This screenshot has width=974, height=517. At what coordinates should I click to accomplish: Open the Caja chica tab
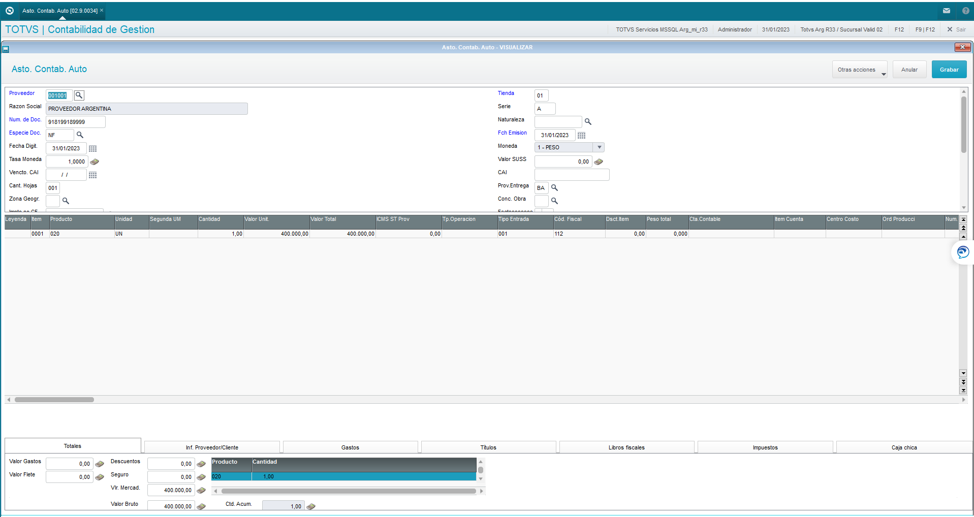pyautogui.click(x=904, y=447)
